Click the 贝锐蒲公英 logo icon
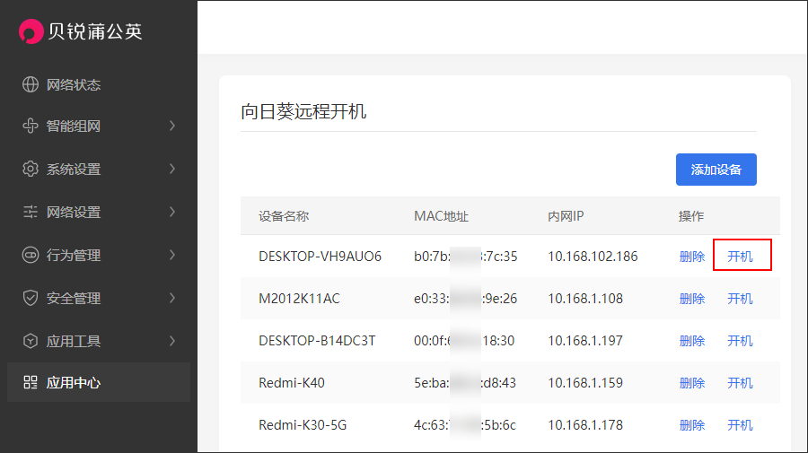This screenshot has width=808, height=453. [x=31, y=31]
